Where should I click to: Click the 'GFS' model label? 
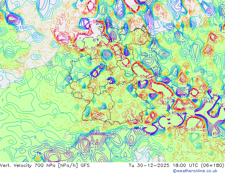tap(85, 165)
